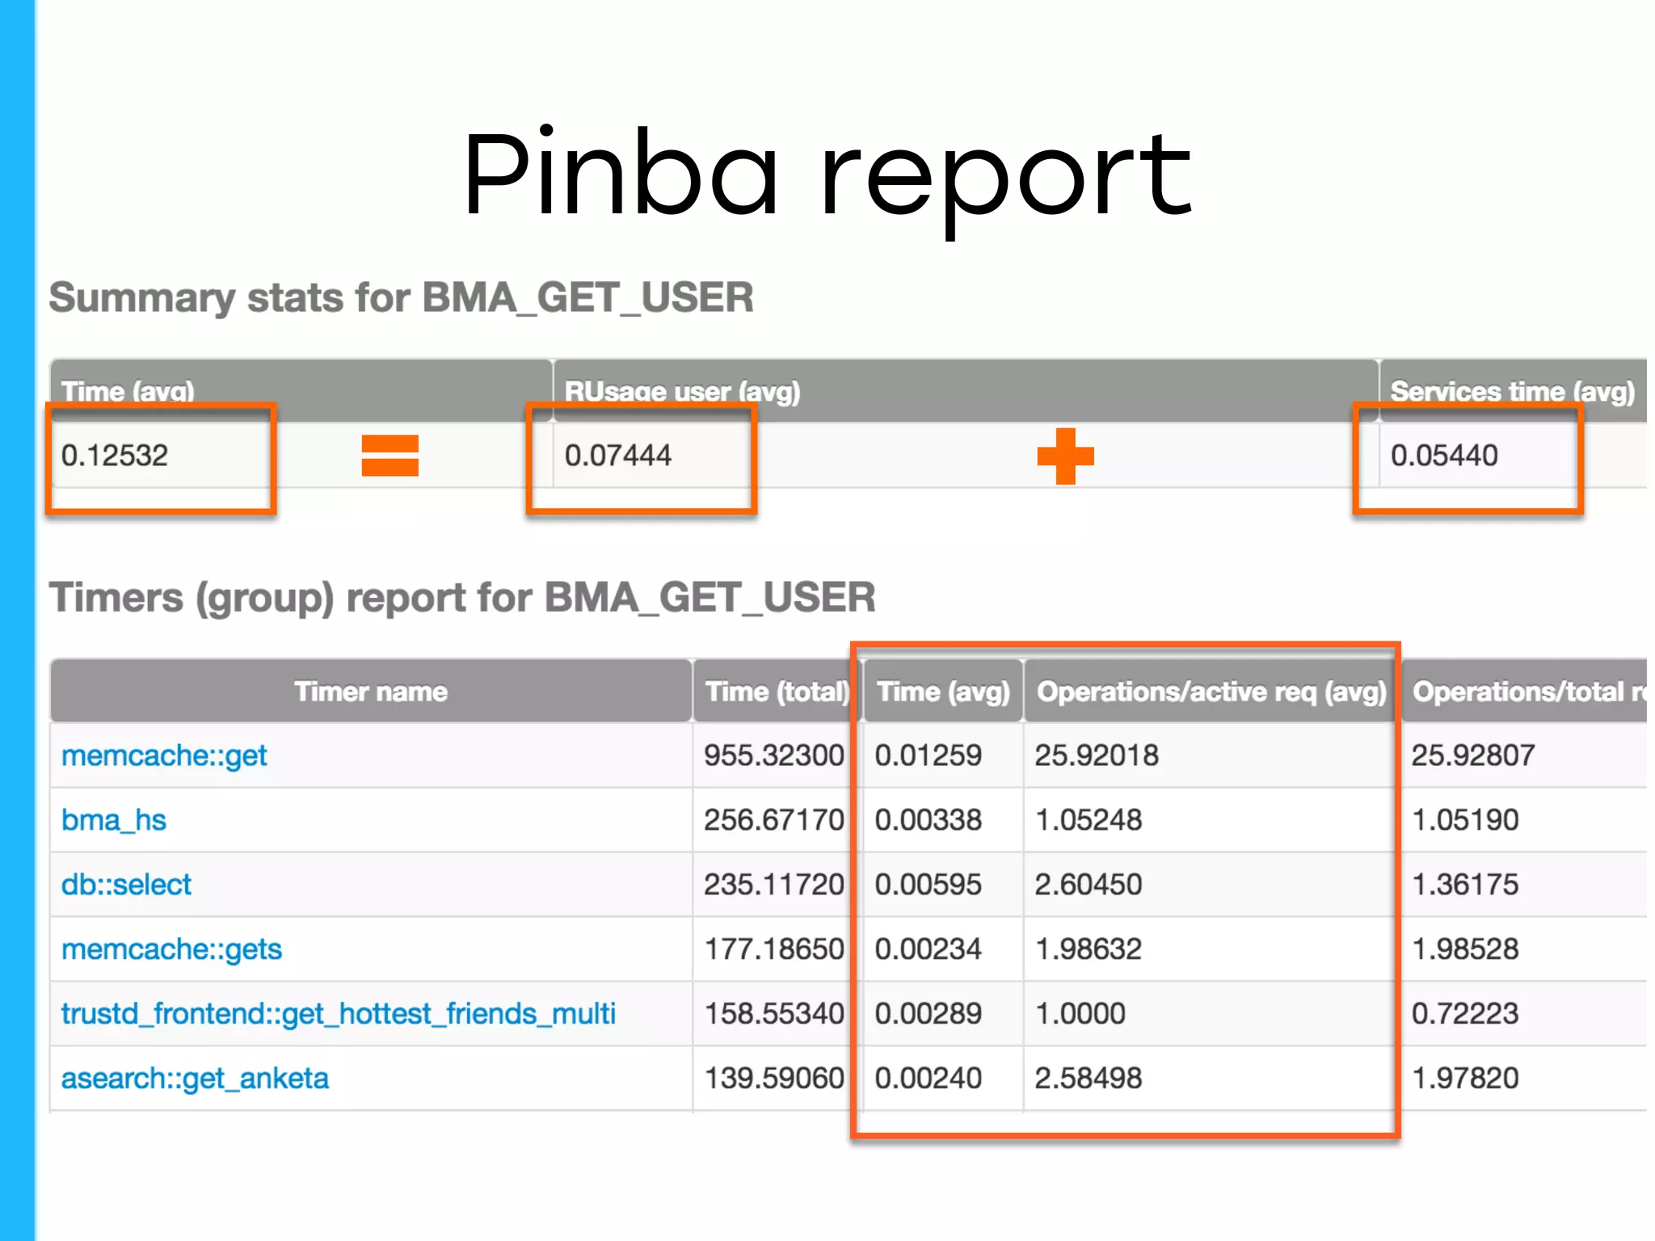Viewport: 1655px width, 1241px height.
Task: Select the services time value 0.05440
Action: [x=1444, y=456]
